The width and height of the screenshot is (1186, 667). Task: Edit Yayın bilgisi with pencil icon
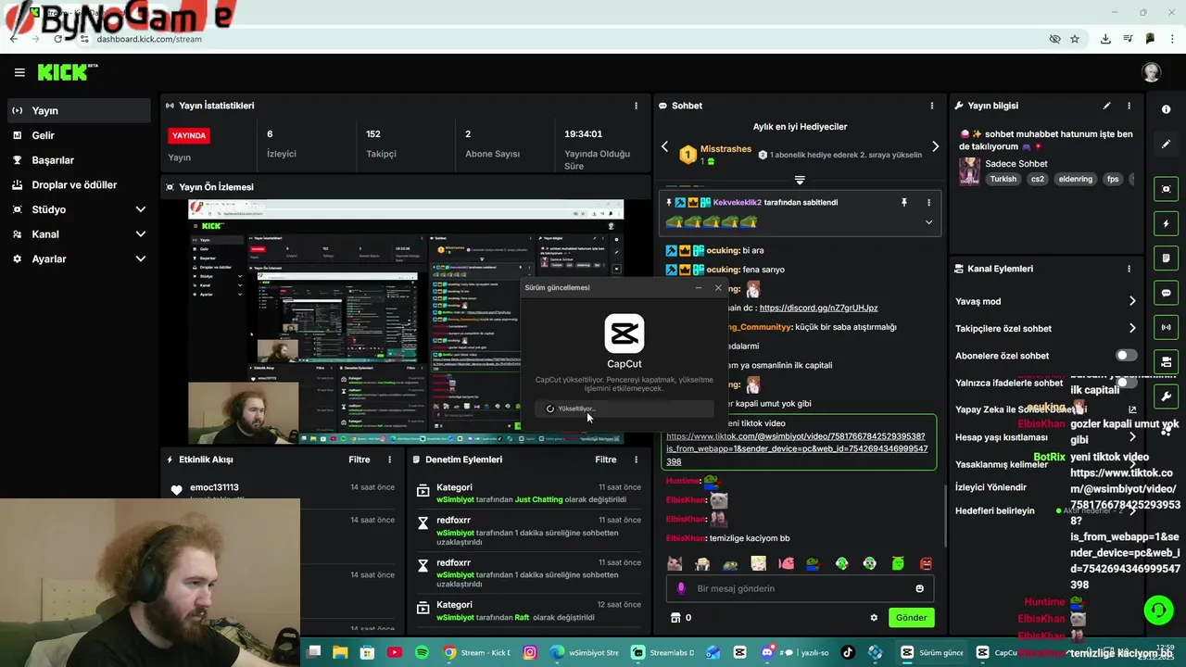[x=1106, y=106]
